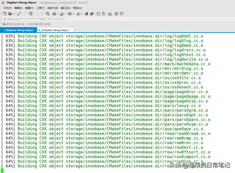Click the os0proc.cc.o build line
This screenshot has width=235, height=173.
[101, 82]
